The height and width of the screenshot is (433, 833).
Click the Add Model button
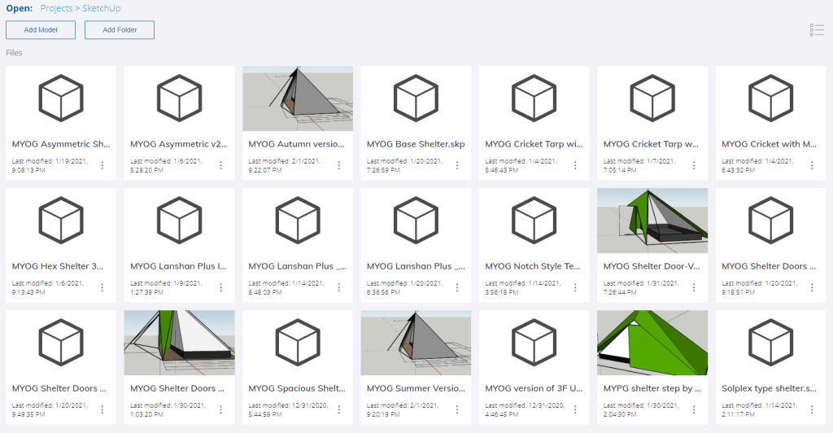pos(41,30)
